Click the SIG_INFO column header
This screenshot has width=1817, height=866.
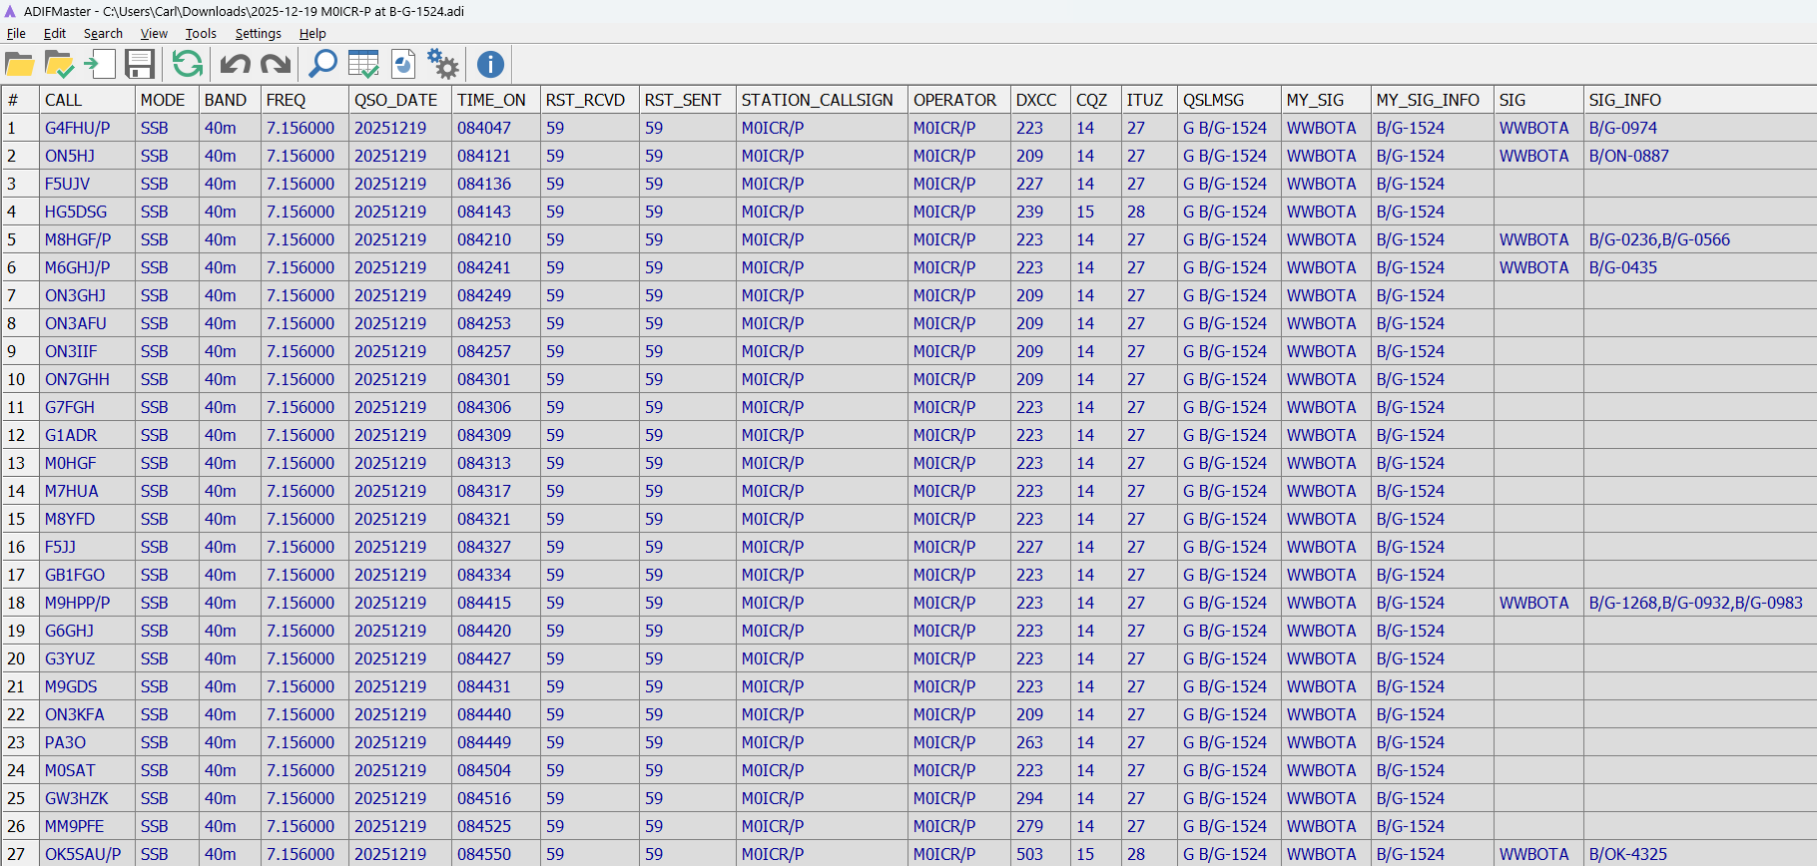coord(1624,100)
